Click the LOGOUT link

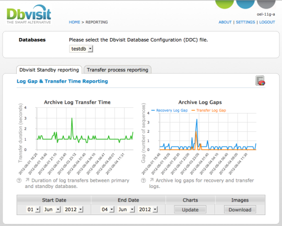(267, 22)
